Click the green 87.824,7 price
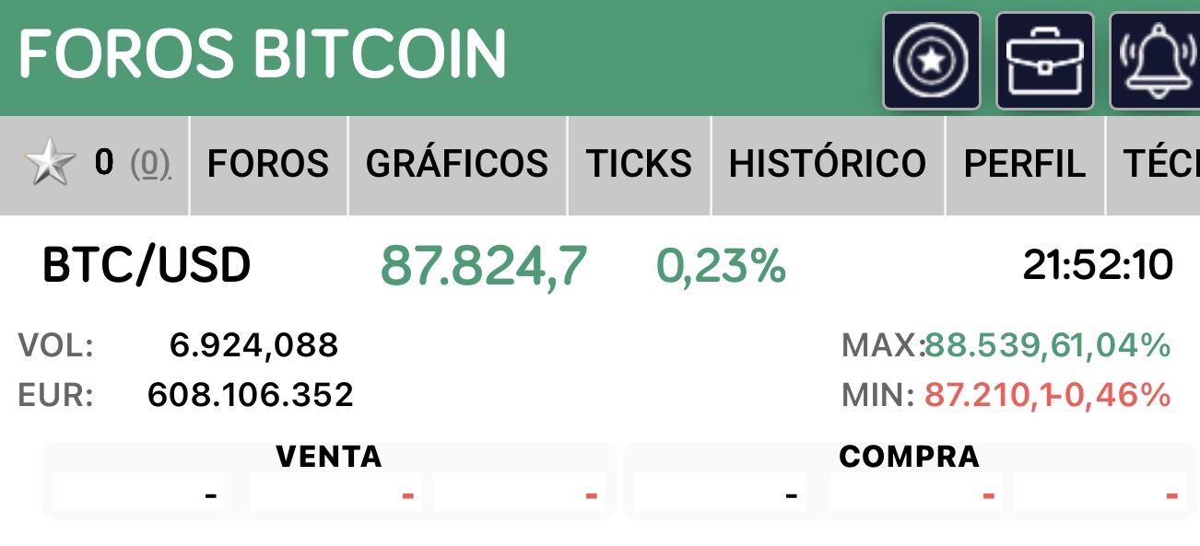The image size is (1200, 546). (483, 265)
